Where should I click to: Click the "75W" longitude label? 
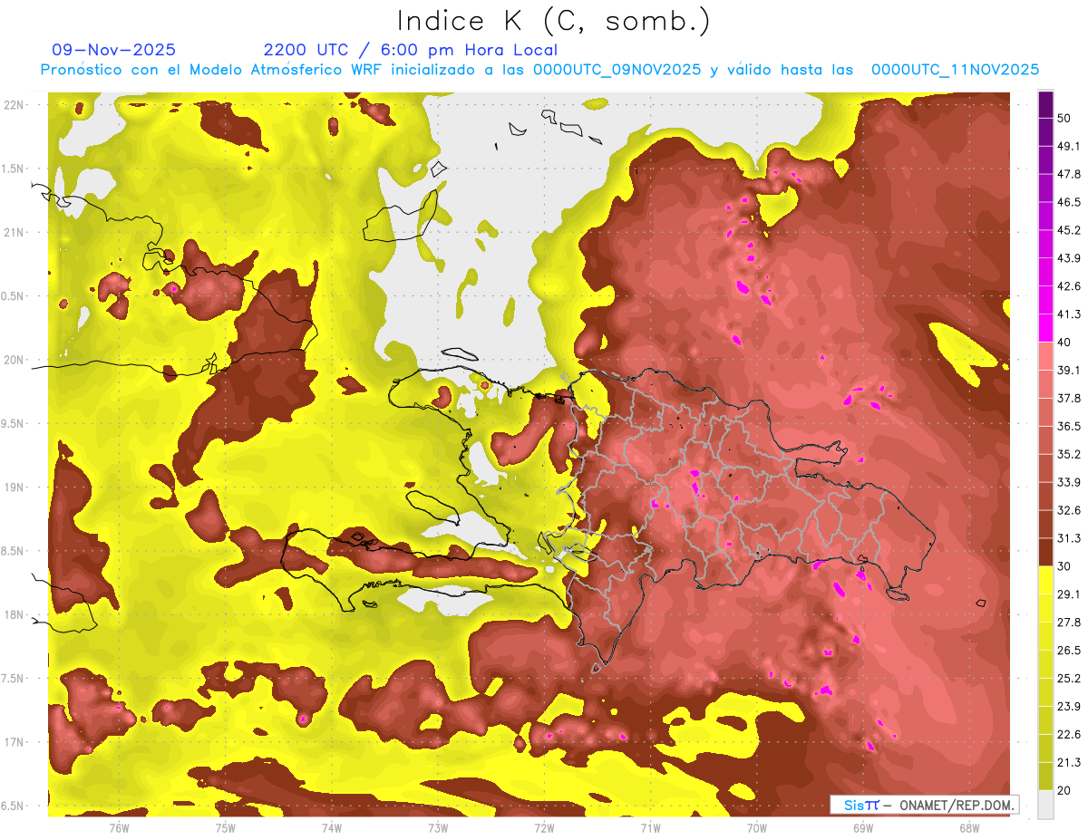point(225,828)
